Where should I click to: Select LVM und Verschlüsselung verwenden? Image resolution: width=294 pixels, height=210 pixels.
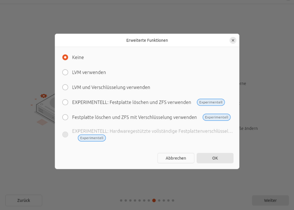65,87
